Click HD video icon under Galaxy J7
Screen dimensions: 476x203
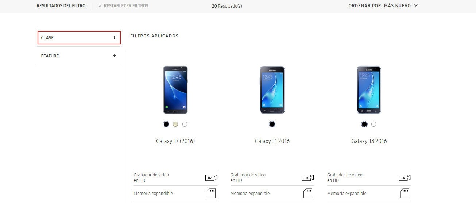(211, 178)
